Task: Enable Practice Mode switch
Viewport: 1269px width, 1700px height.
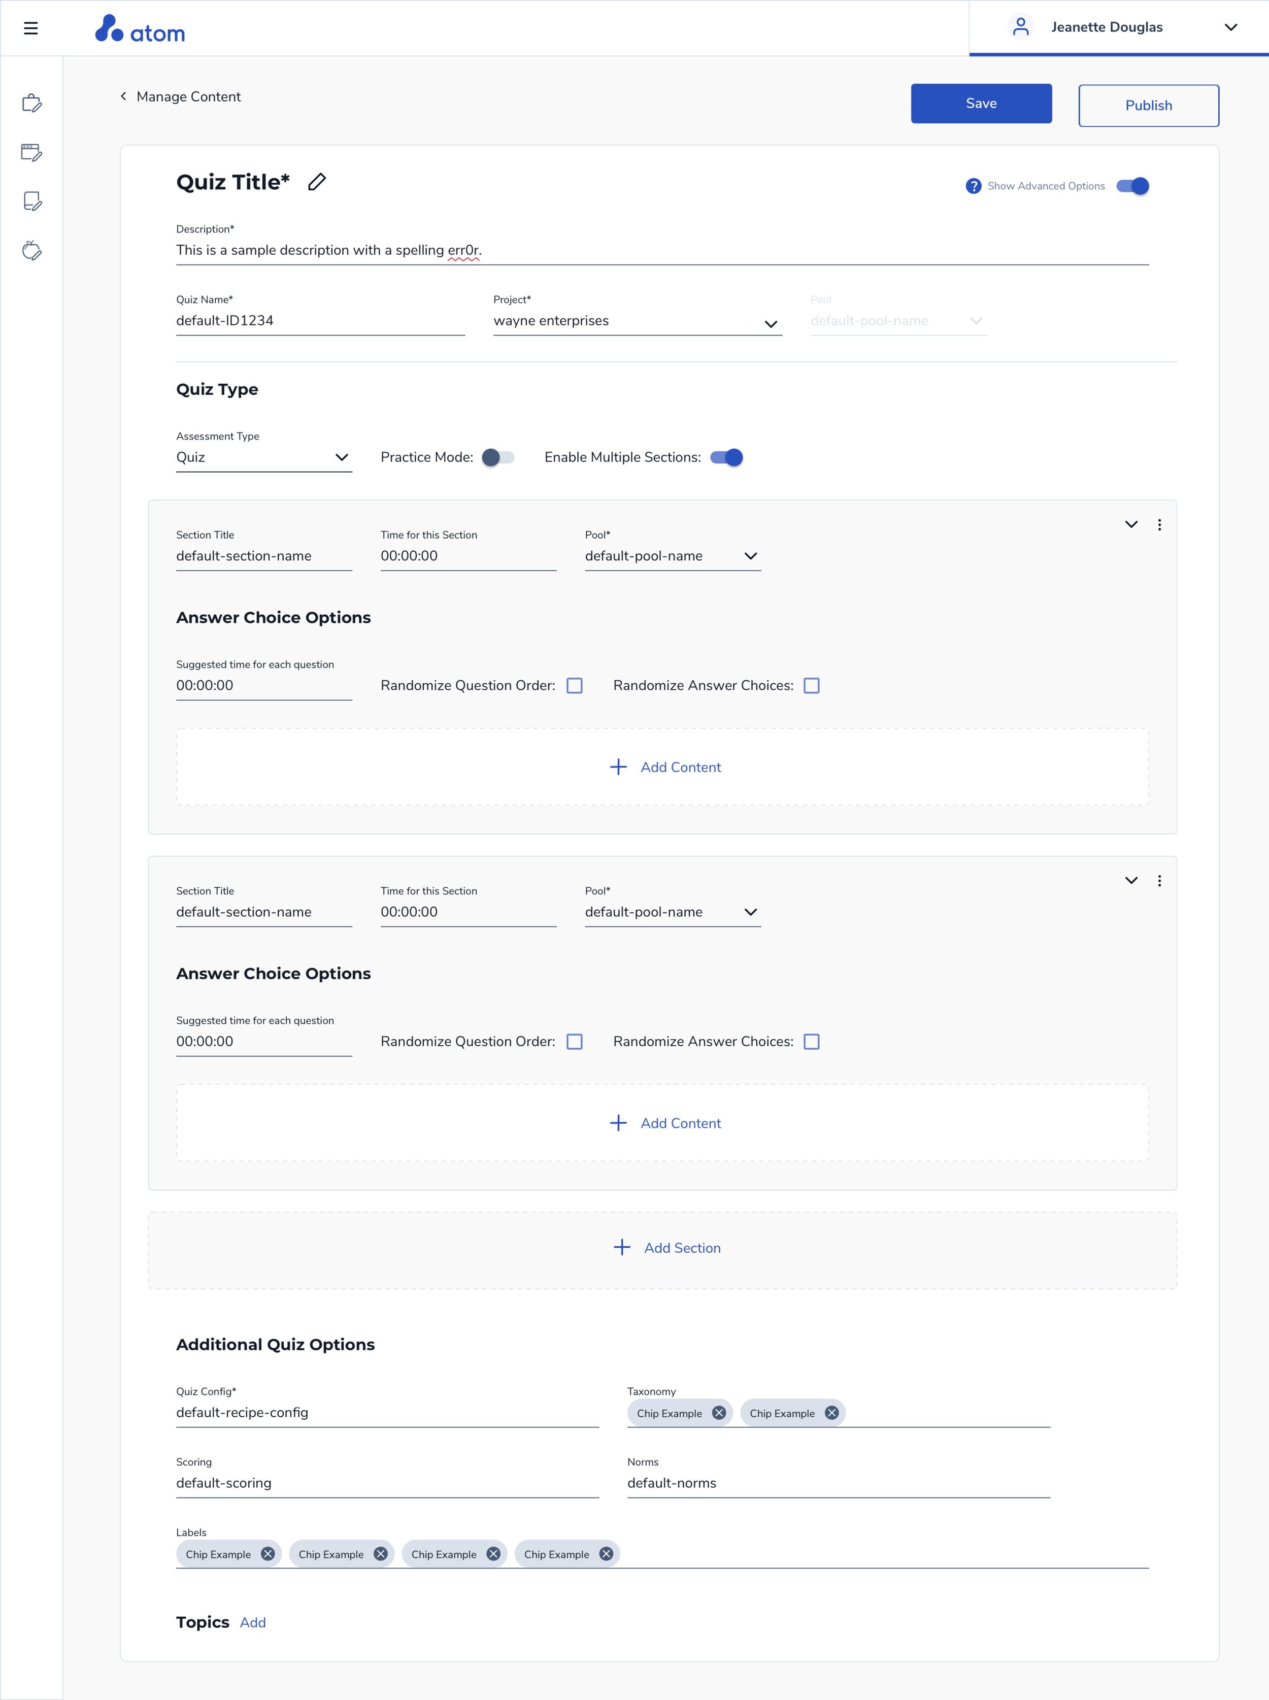Action: [498, 457]
